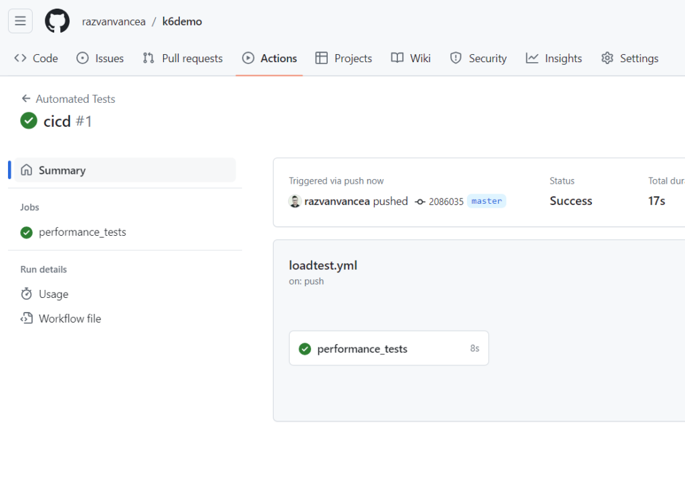Switch to the Code tab
Image resolution: width=685 pixels, height=501 pixels.
point(36,58)
